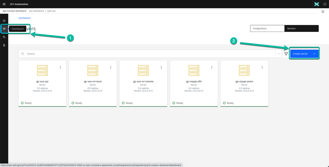The height and width of the screenshot is (167, 329).
Task: Click the Create server button
Action: (304, 54)
